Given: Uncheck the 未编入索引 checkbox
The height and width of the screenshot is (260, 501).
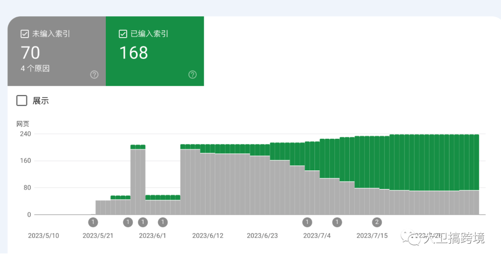Looking at the screenshot, I should click(x=25, y=34).
